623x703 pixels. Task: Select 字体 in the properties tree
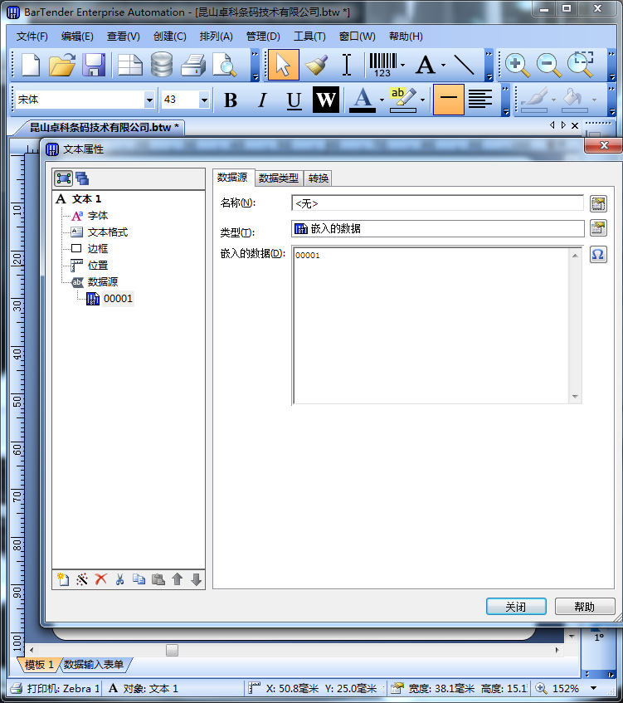tap(98, 216)
